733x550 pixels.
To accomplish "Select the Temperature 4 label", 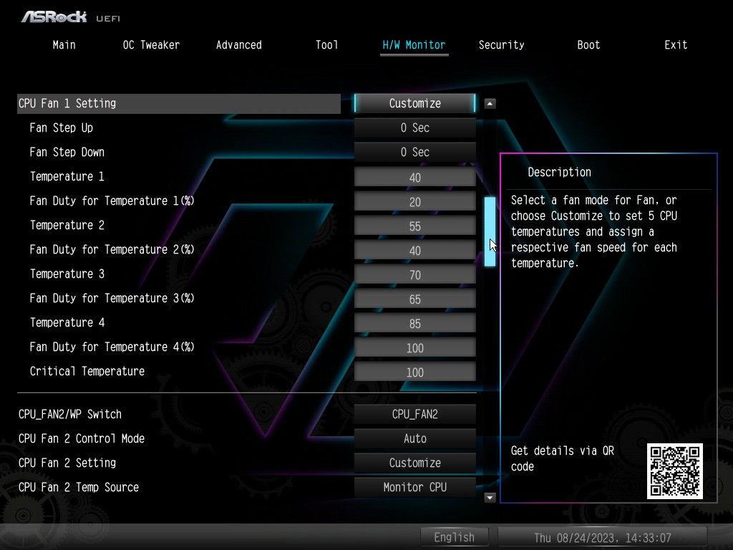I will tap(67, 322).
